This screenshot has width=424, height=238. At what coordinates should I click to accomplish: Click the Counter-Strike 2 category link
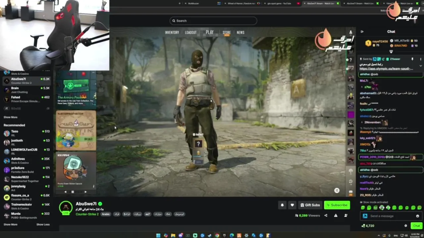tap(87, 214)
